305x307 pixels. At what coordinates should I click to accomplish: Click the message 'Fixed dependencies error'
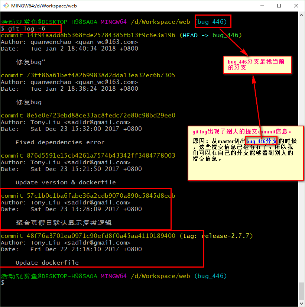pyautogui.click(x=60, y=142)
